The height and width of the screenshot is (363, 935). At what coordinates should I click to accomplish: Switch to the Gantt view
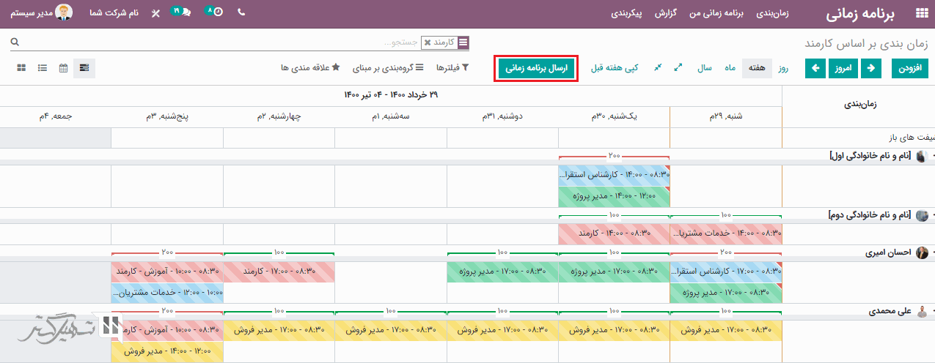pyautogui.click(x=85, y=68)
